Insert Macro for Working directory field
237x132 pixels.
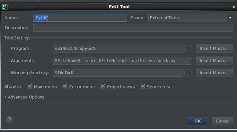pyautogui.click(x=214, y=73)
